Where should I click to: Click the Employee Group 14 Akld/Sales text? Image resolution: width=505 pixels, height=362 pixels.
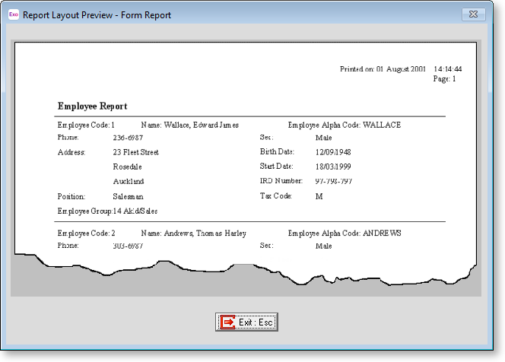point(107,211)
